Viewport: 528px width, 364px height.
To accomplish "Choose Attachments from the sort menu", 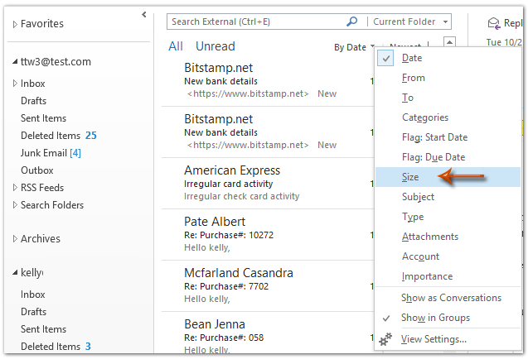I will coord(429,237).
